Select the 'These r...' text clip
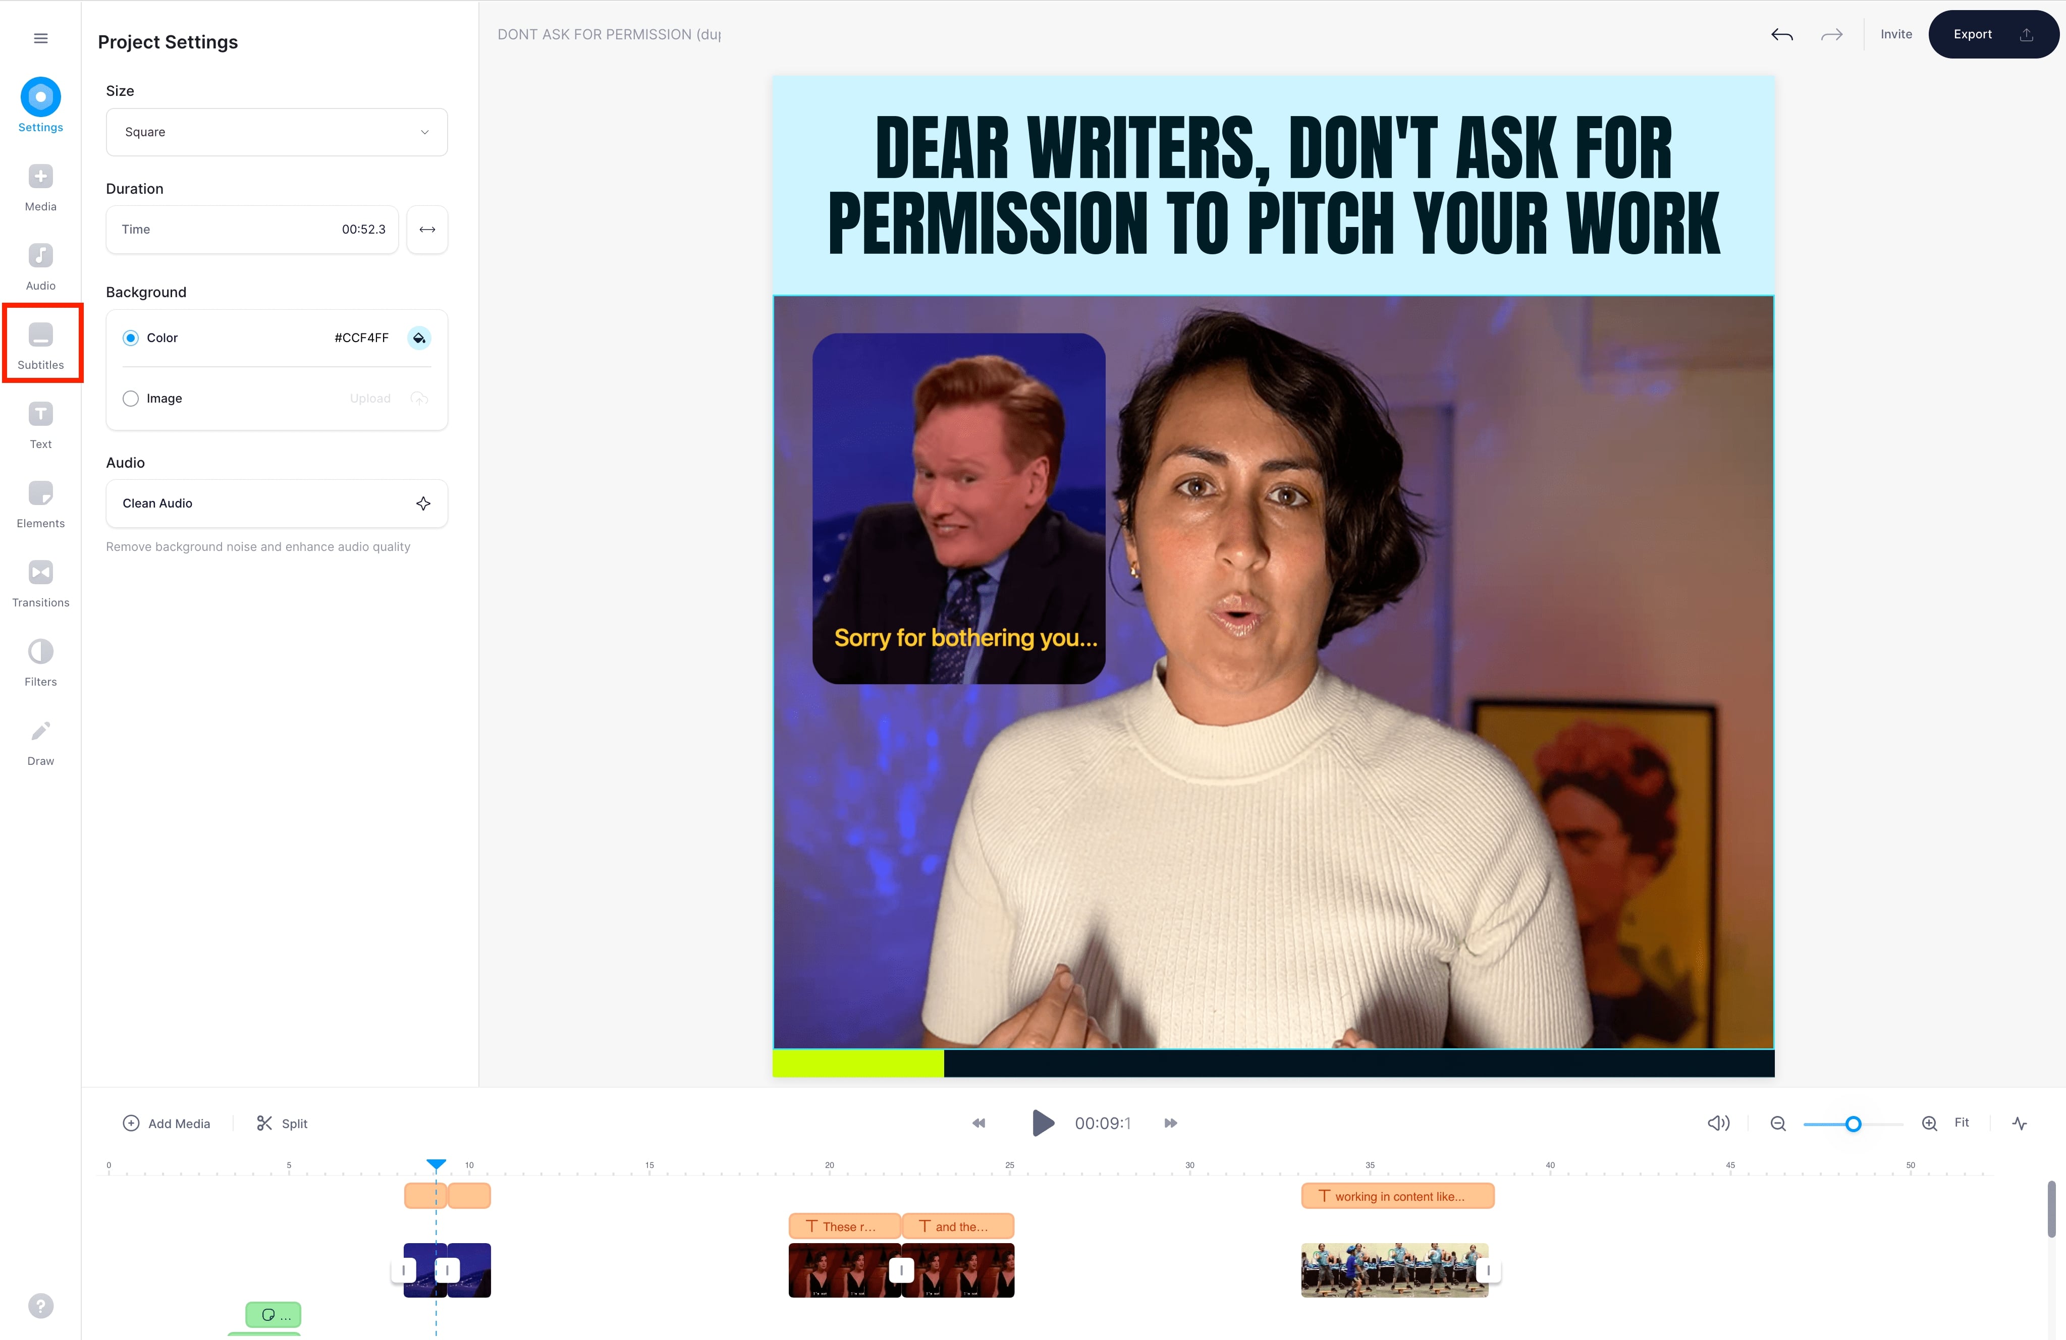Image resolution: width=2066 pixels, height=1340 pixels. (844, 1226)
